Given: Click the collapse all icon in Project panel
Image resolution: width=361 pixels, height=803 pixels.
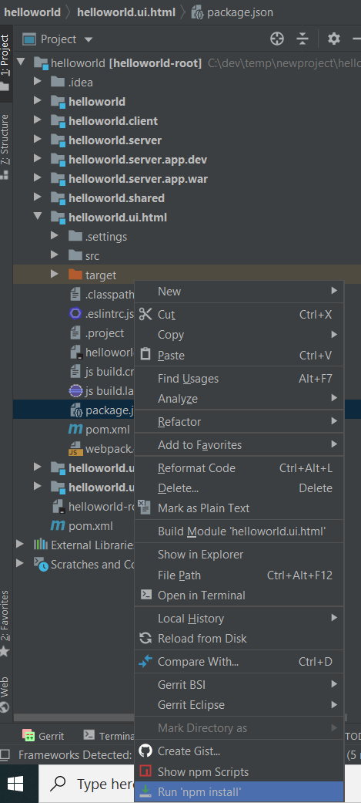Looking at the screenshot, I should 303,39.
